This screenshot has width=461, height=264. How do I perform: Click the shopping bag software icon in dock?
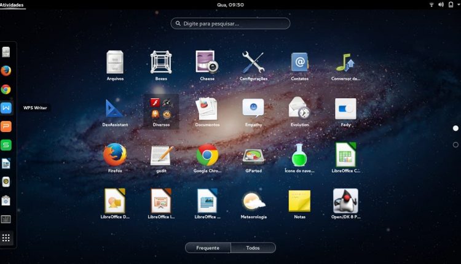pos(6,201)
